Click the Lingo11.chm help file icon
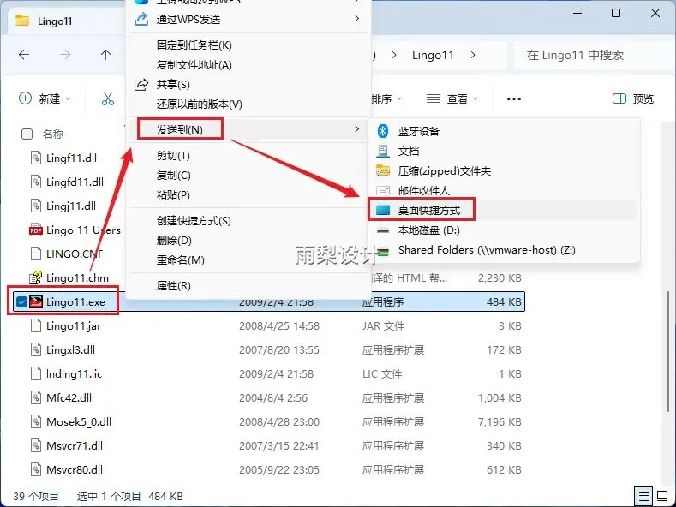Screen dimensions: 676x507 click(x=36, y=277)
